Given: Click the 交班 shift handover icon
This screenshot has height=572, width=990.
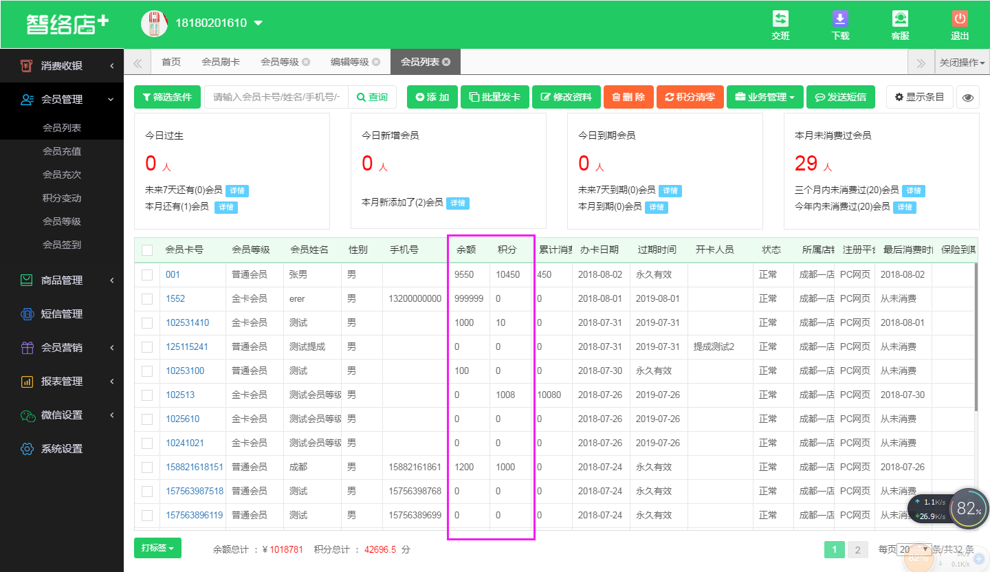Looking at the screenshot, I should point(780,19).
